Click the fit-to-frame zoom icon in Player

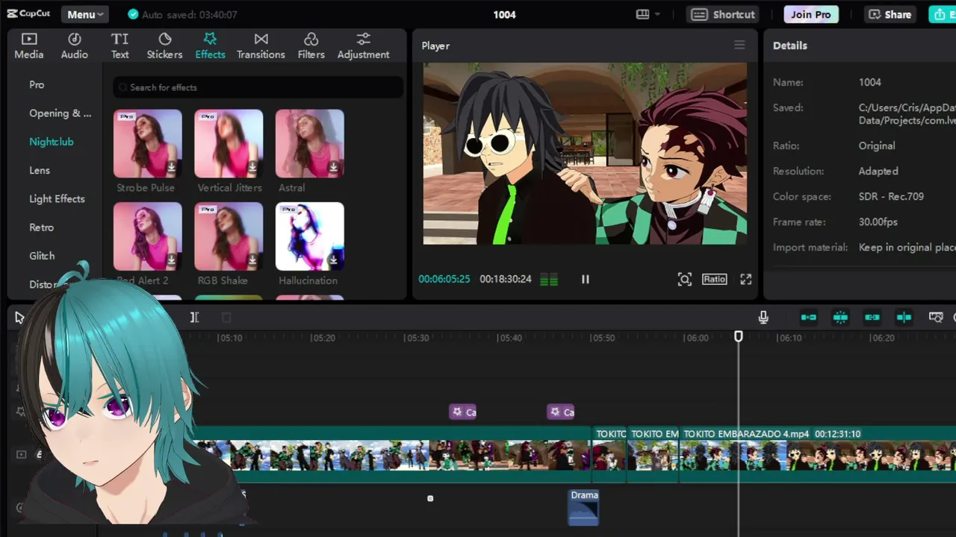[684, 279]
